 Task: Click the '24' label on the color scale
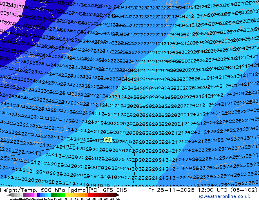(88, 199)
